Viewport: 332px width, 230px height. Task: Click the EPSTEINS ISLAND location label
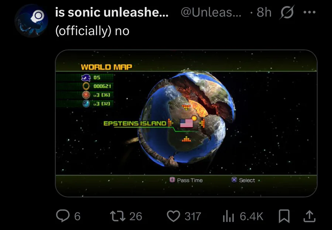135,123
